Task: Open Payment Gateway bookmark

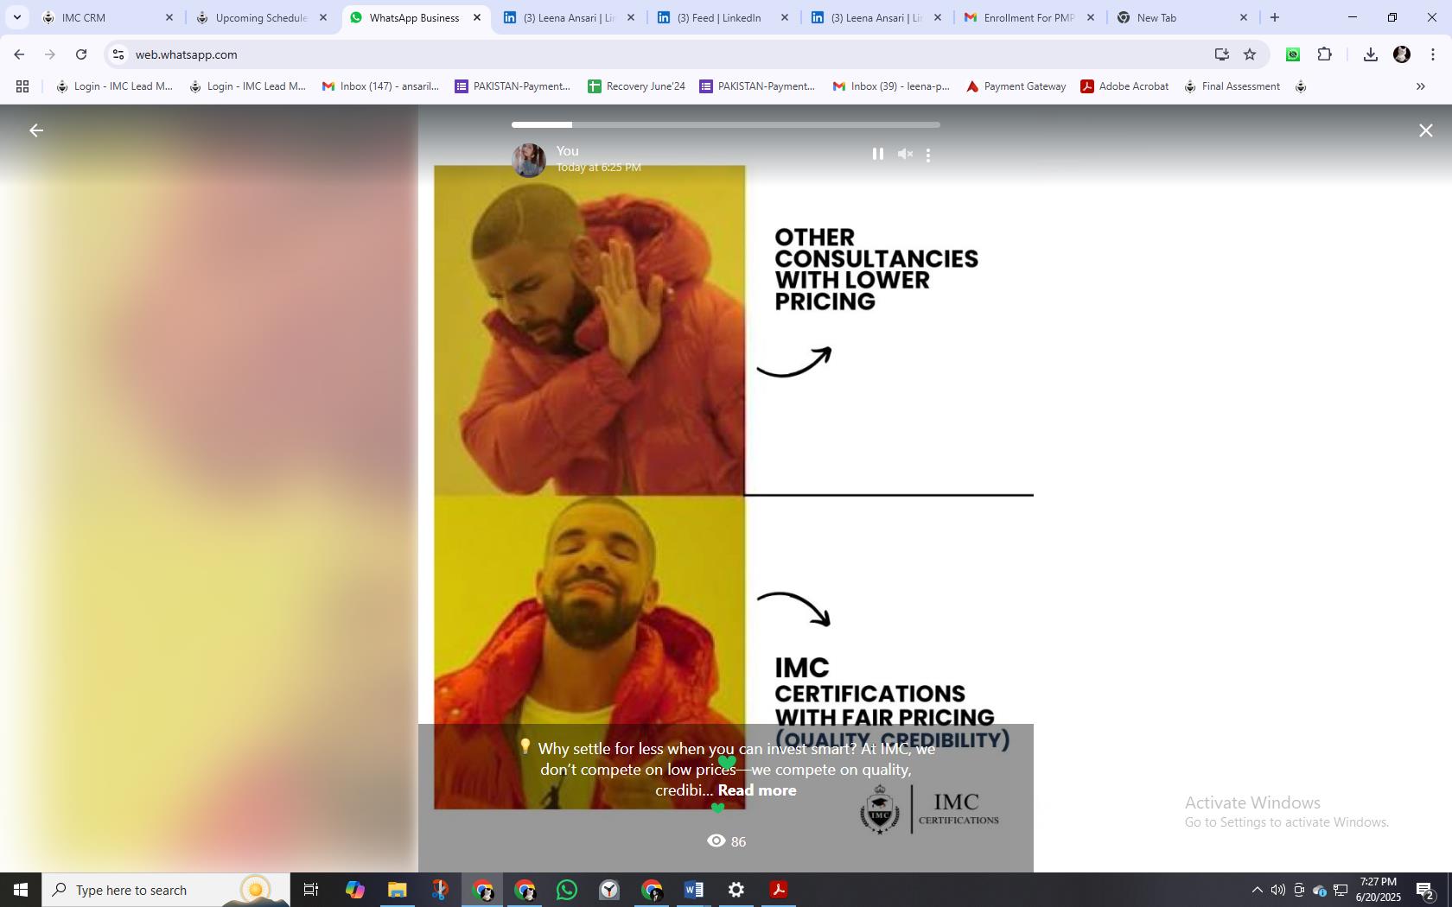Action: pyautogui.click(x=1016, y=86)
